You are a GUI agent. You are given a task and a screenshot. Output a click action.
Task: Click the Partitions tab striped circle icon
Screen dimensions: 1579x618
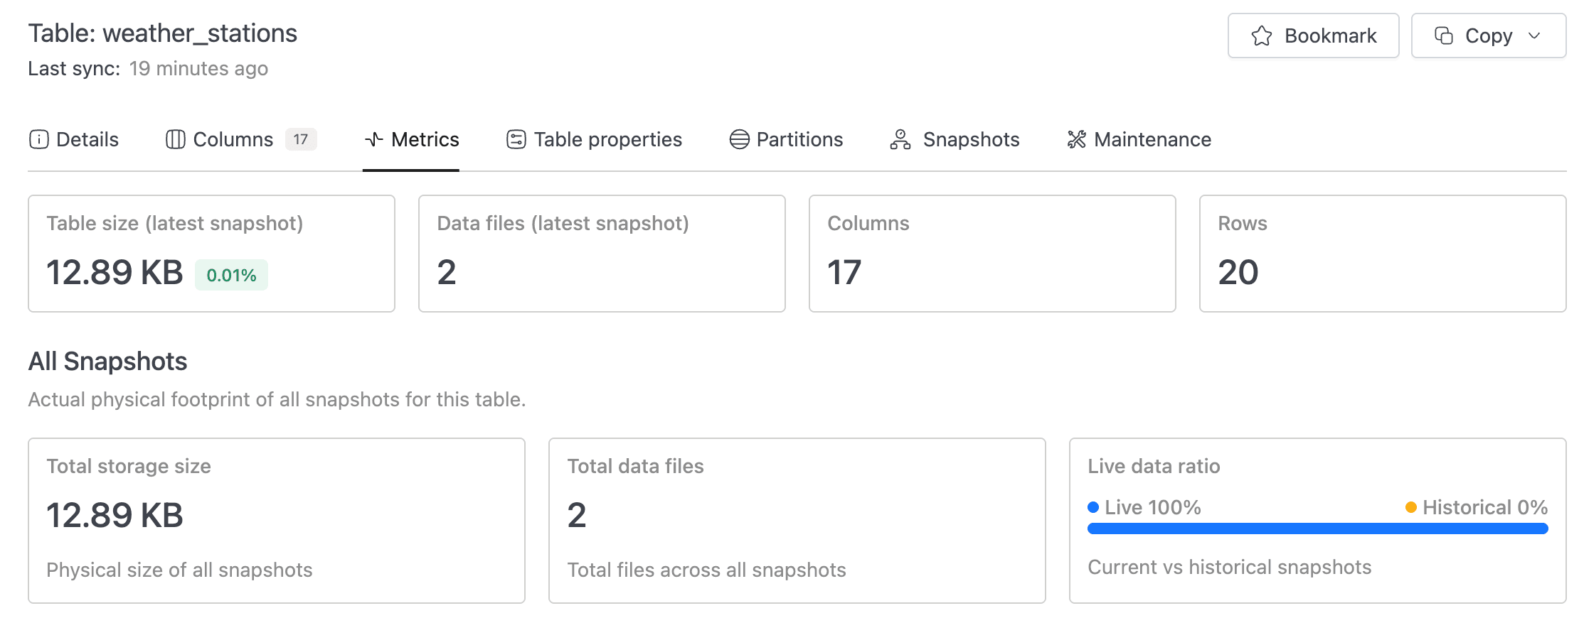[x=739, y=139]
